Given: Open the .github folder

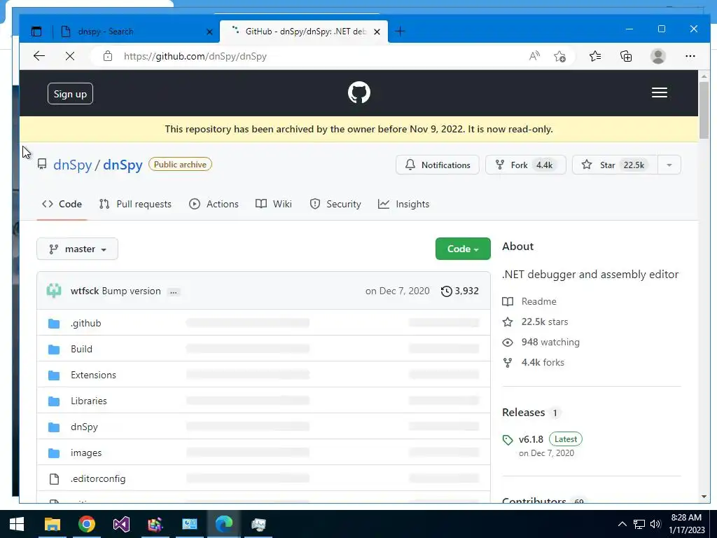Looking at the screenshot, I should 86,323.
